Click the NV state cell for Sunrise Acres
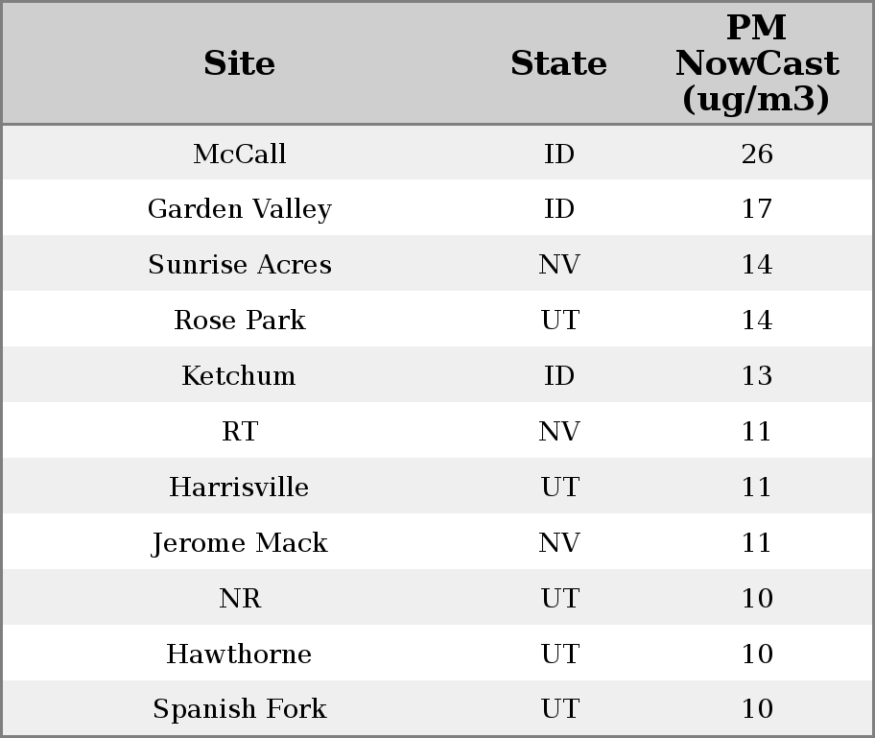The height and width of the screenshot is (738, 875). (558, 265)
